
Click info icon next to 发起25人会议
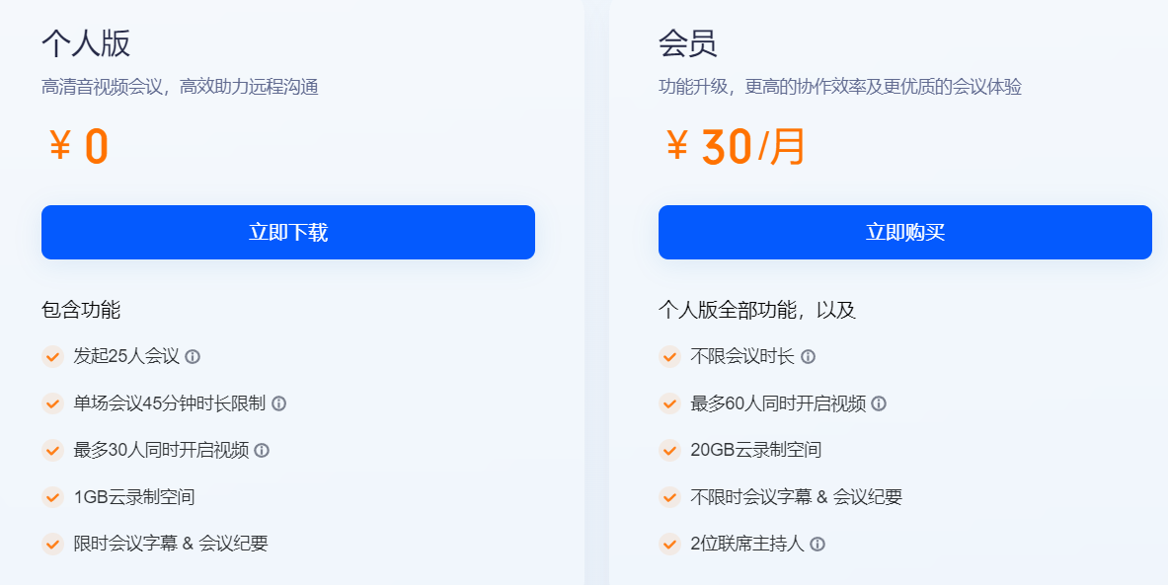194,356
